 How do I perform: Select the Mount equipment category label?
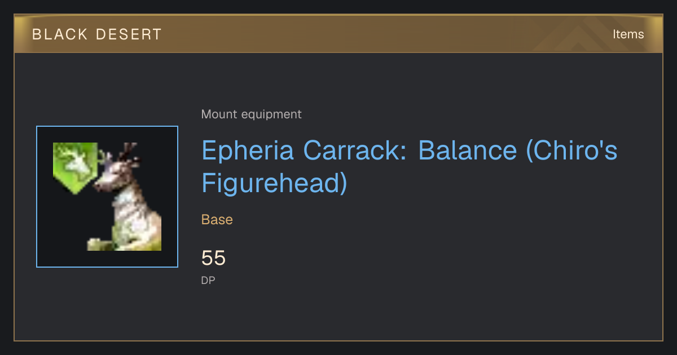[252, 114]
